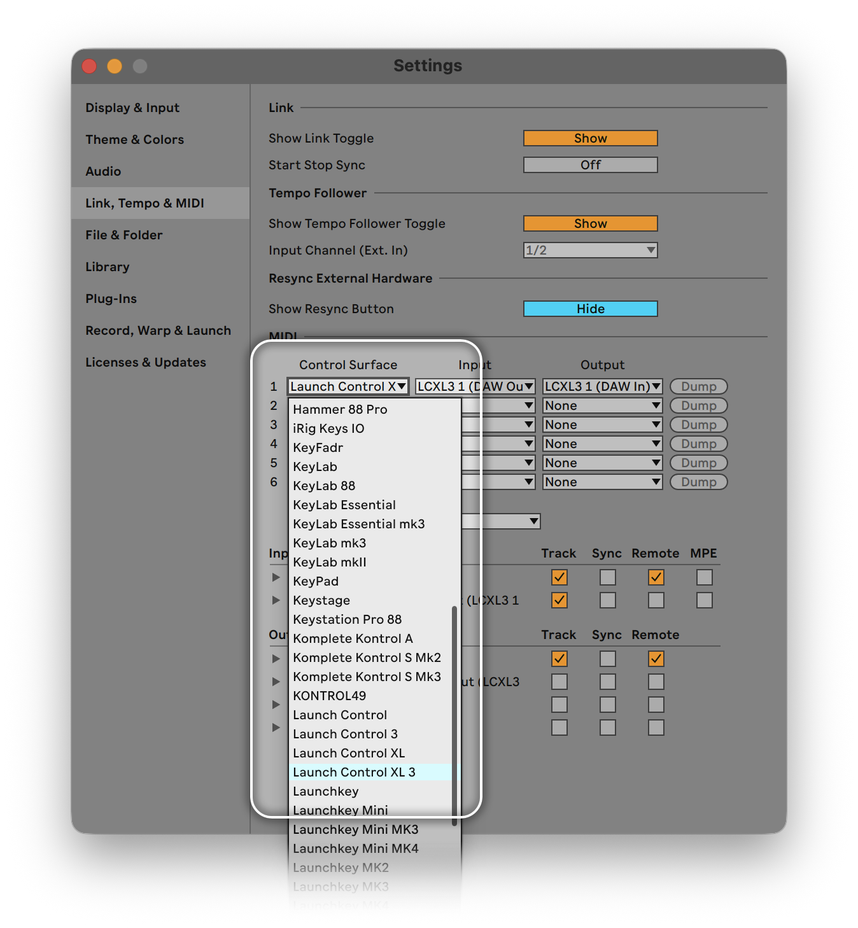Click the control surface list scrollbar
The image size is (858, 928).
coord(454,716)
